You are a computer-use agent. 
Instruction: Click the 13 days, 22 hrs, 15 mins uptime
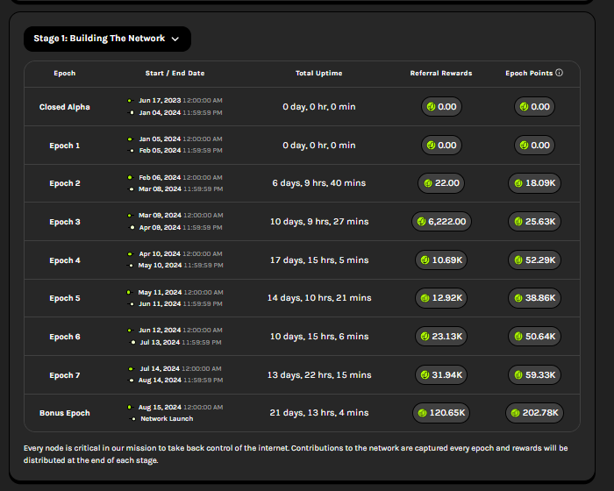point(319,375)
